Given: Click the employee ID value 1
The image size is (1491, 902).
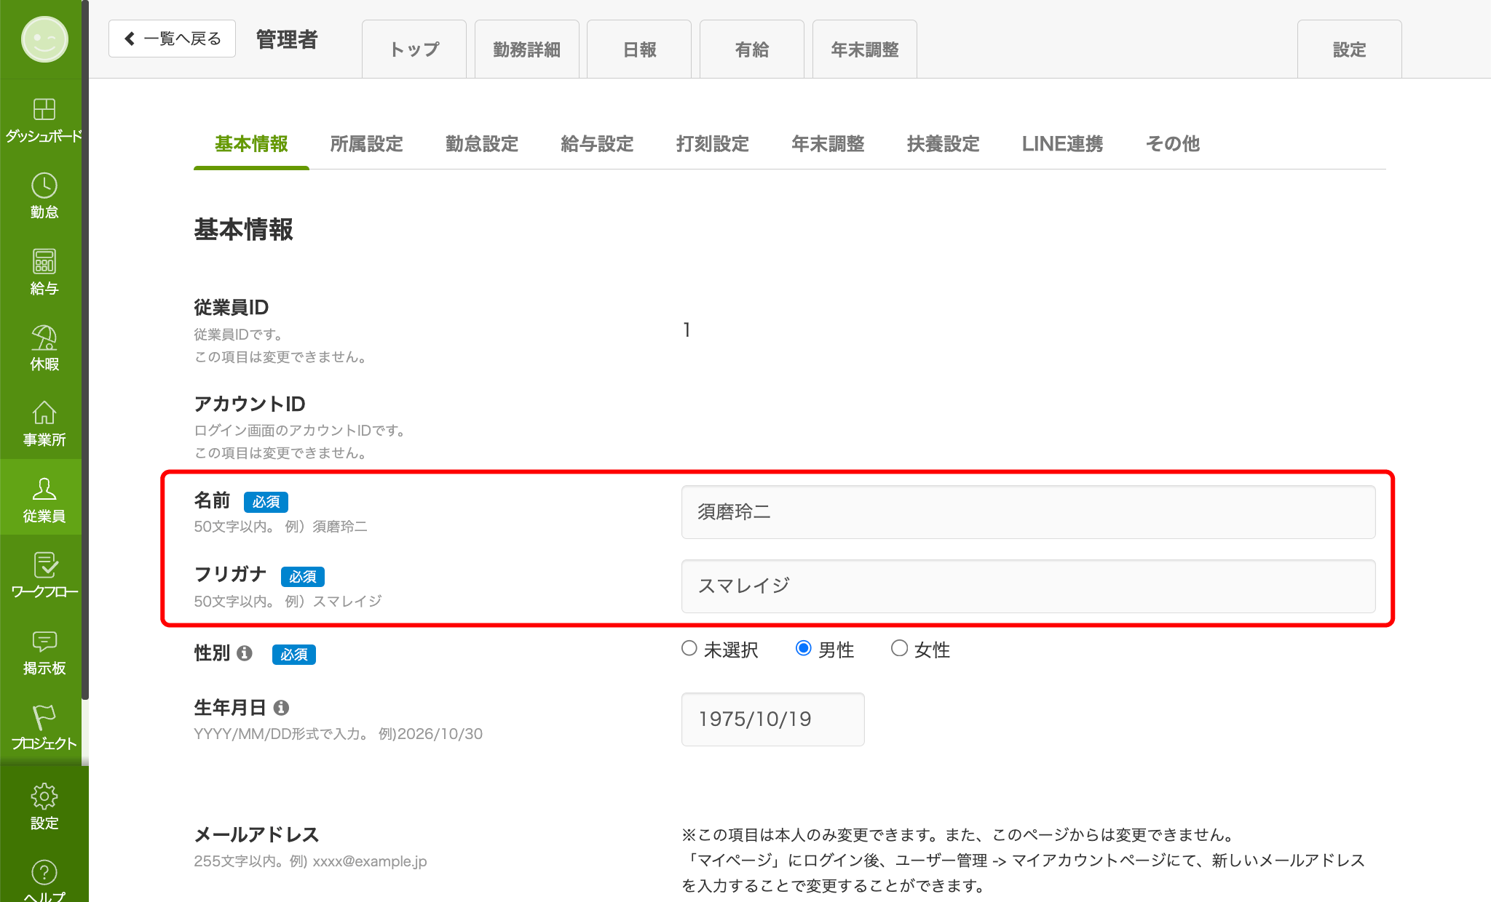Looking at the screenshot, I should click(687, 330).
